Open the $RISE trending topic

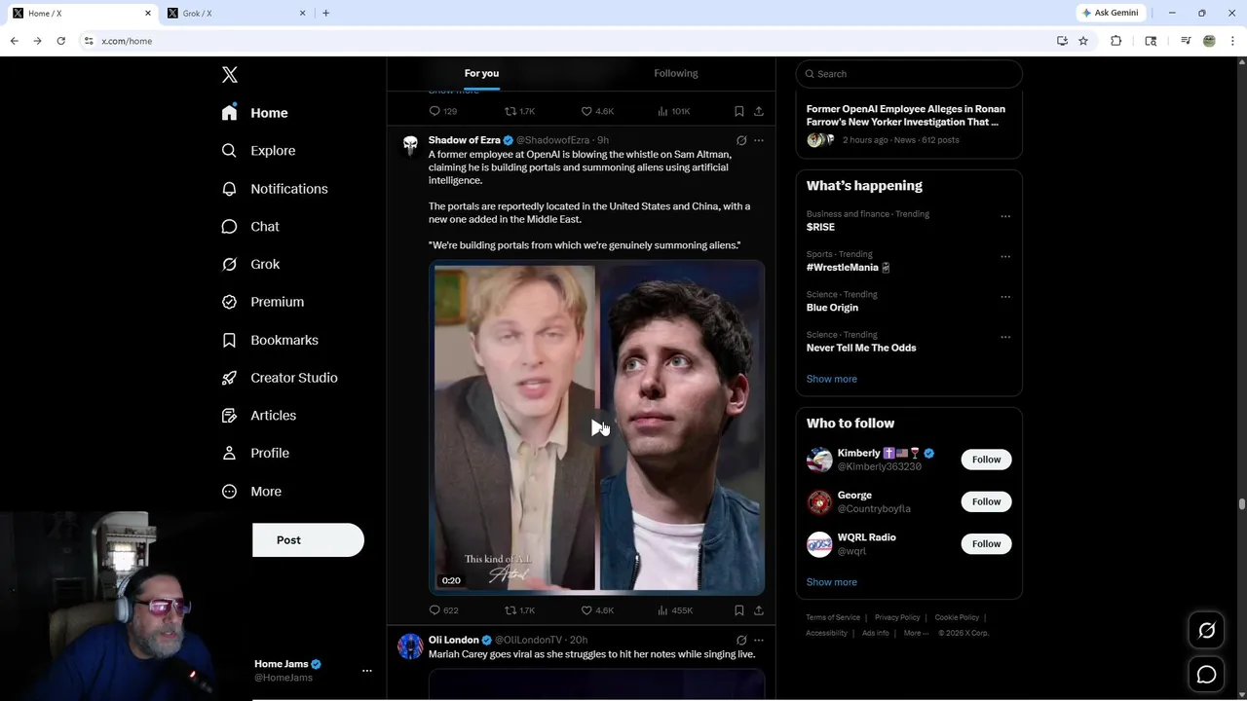coord(820,227)
